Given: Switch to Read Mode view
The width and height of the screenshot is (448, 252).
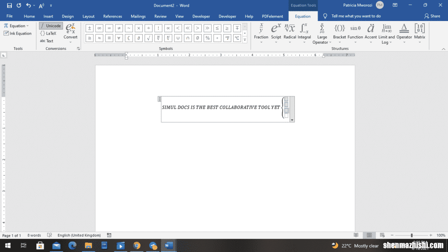Looking at the screenshot, I should pyautogui.click(x=356, y=235).
